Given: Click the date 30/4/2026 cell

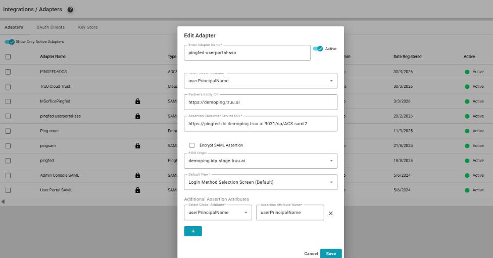Looking at the screenshot, I should pos(403,72).
